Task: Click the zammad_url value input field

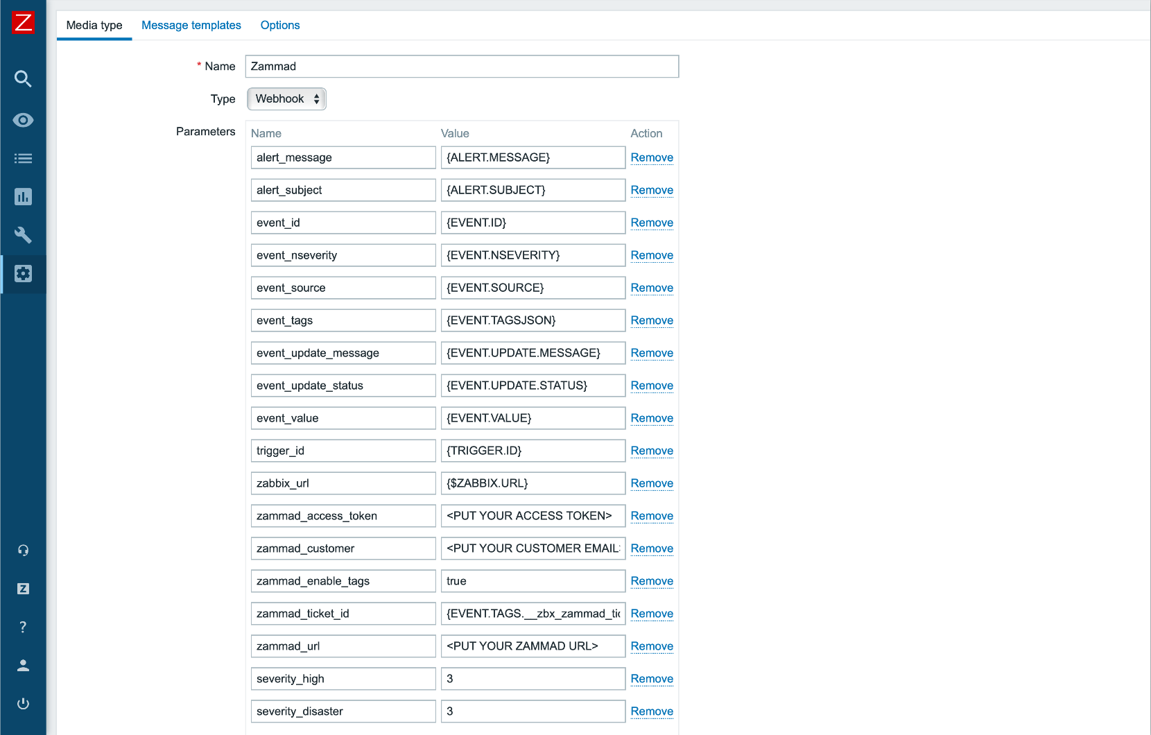Action: [533, 646]
